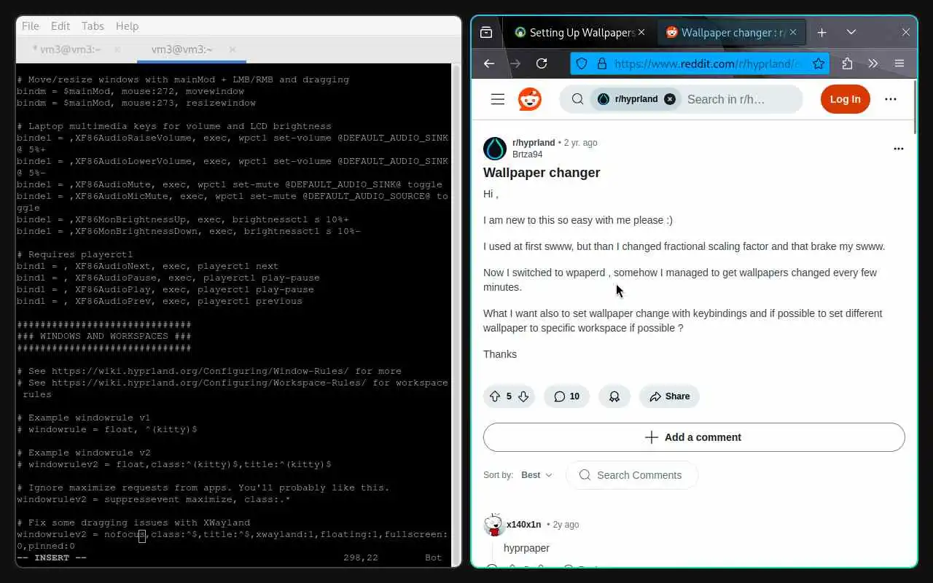This screenshot has height=583, width=933.
Task: Open user Brtza94 profile
Action: coord(527,154)
